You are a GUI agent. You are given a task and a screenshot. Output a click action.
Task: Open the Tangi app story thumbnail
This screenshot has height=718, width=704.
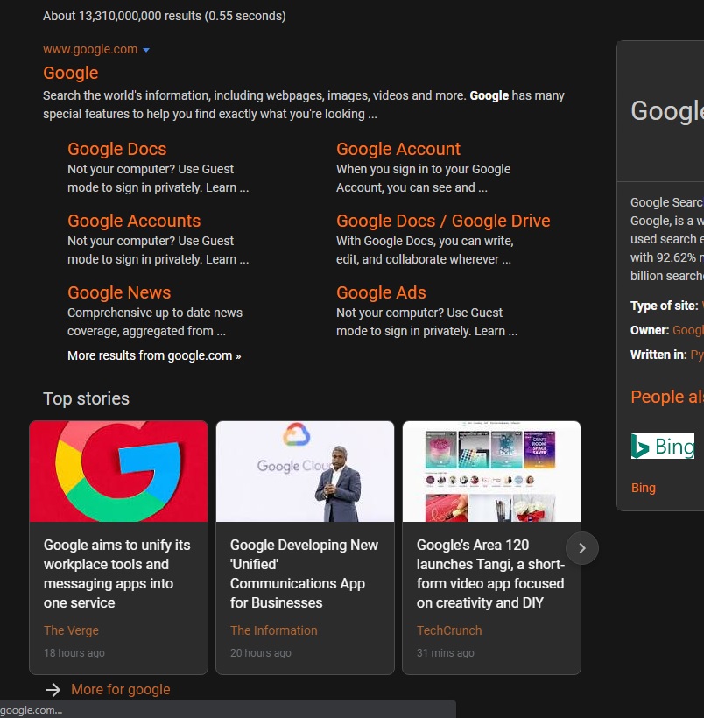point(491,471)
